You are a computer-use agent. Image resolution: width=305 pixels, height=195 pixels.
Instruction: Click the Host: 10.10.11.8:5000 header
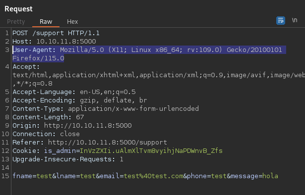(x=54, y=42)
